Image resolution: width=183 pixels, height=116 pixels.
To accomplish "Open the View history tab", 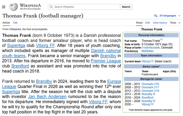I will point(160,23).
